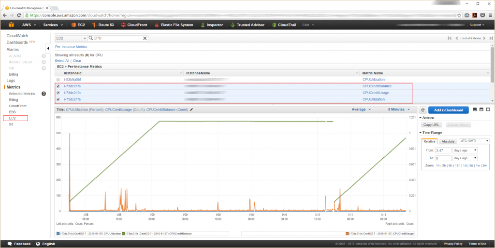The width and height of the screenshot is (495, 248).
Task: Zoom graph to 12h range
Action: (x=457, y=165)
